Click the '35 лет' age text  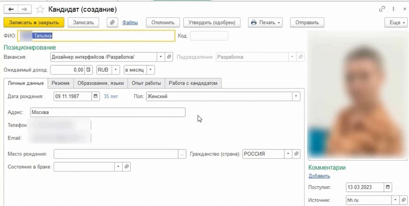(111, 96)
